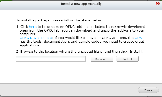Select a QPKG file via Browse...
Screen dimensions: 162x97
[102, 59]
